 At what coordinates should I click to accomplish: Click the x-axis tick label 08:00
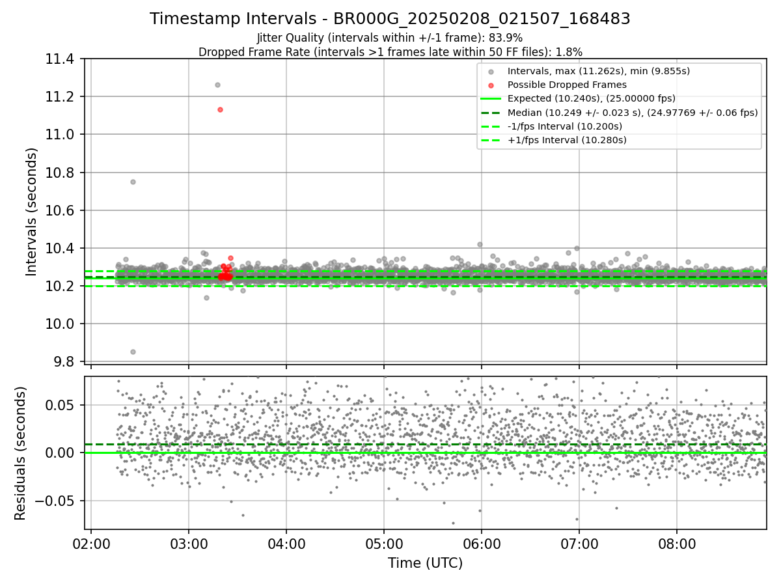tap(677, 544)
